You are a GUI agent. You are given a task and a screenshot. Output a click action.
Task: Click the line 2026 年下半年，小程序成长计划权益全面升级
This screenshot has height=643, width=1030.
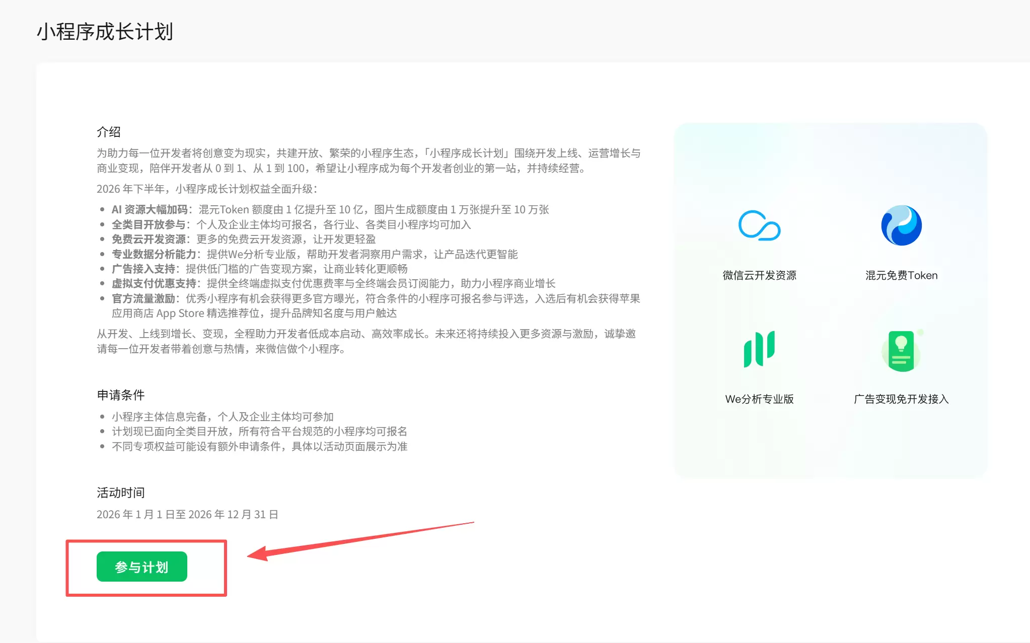point(207,189)
